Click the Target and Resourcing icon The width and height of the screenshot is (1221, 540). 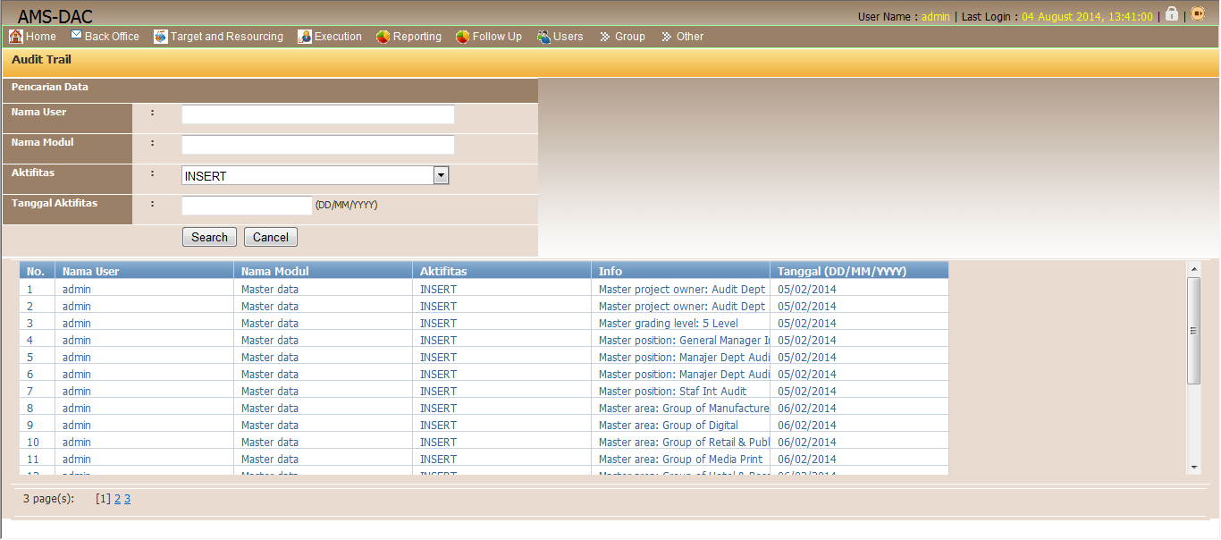click(161, 37)
